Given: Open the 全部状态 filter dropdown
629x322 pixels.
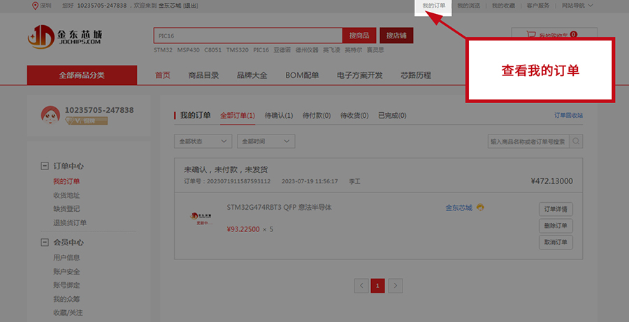Looking at the screenshot, I should click(203, 141).
